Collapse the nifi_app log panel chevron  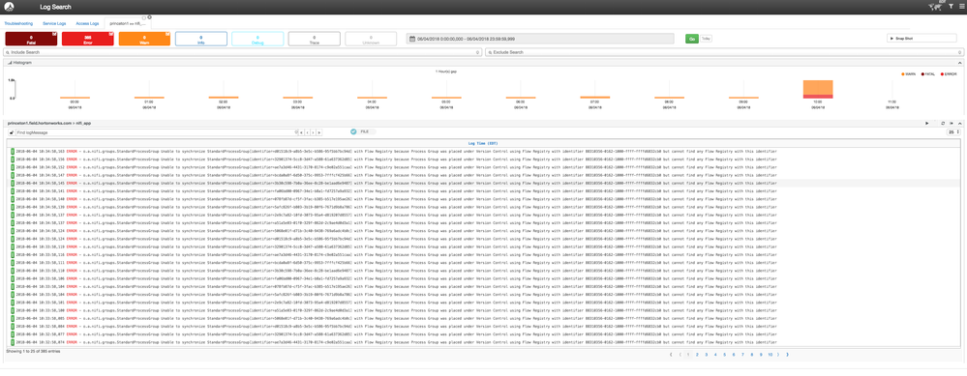click(959, 123)
